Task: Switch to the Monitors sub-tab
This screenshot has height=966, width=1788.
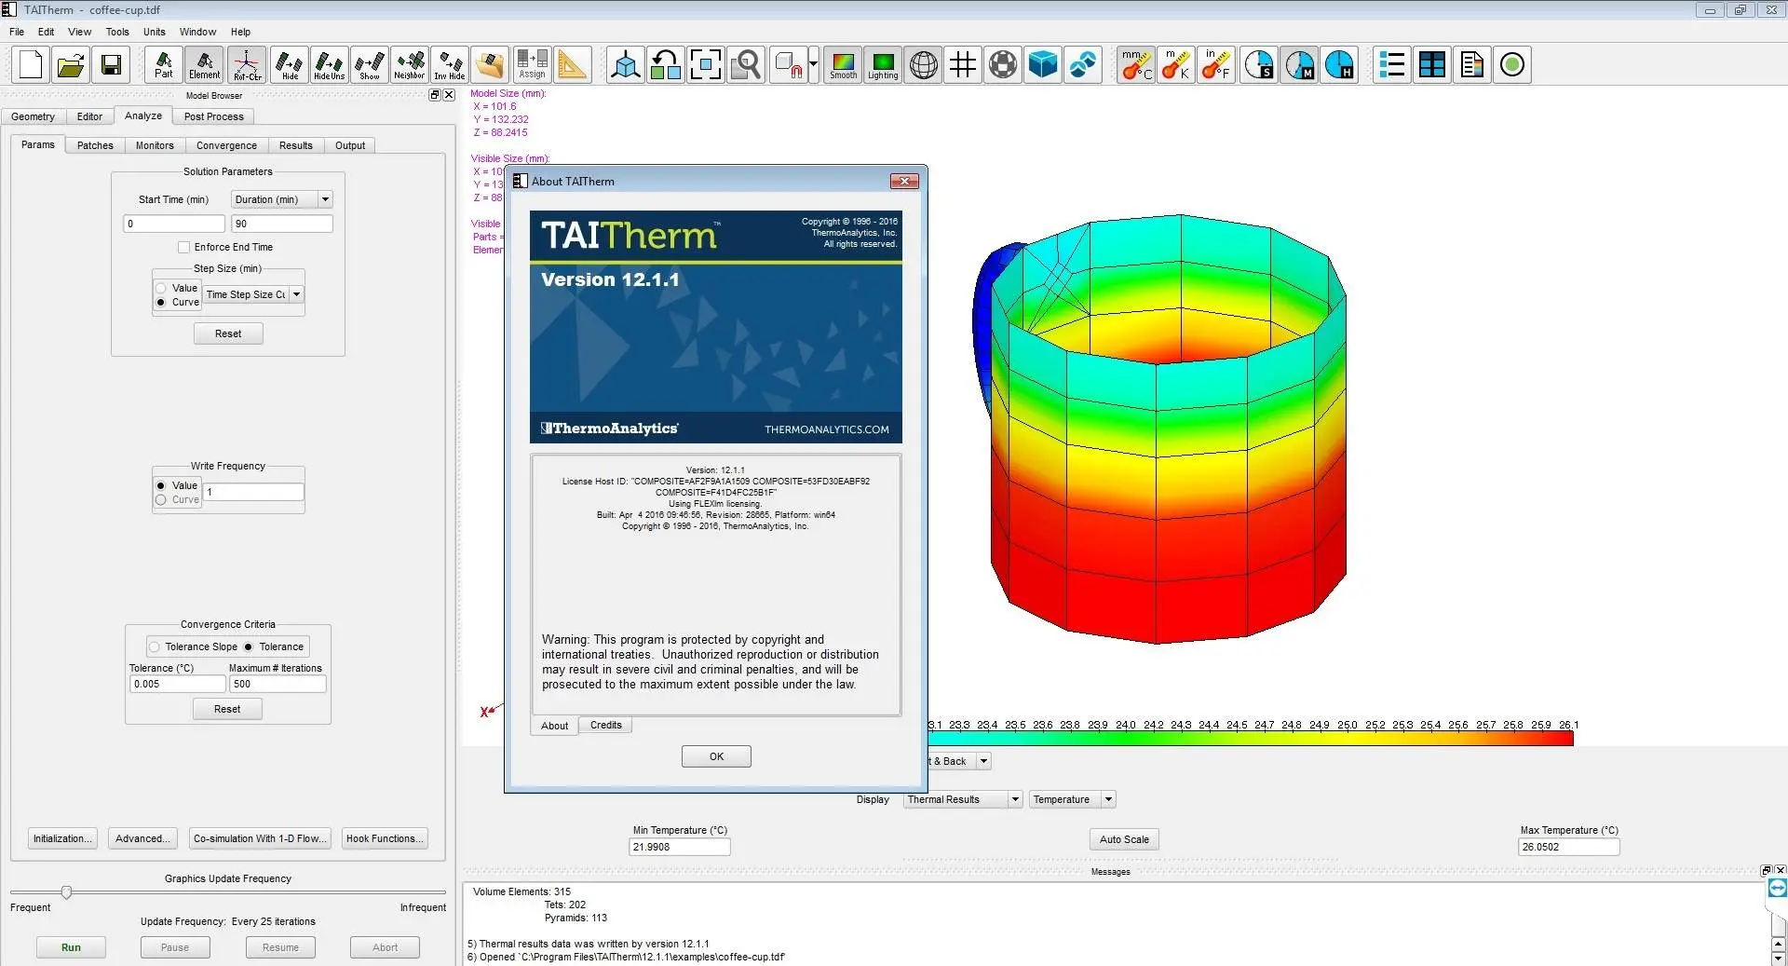Action: 155,145
